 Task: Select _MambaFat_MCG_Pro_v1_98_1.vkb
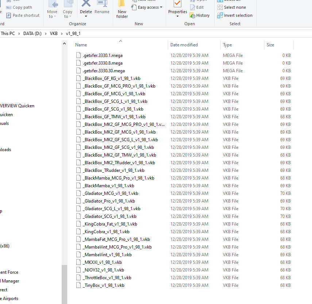[116, 239]
